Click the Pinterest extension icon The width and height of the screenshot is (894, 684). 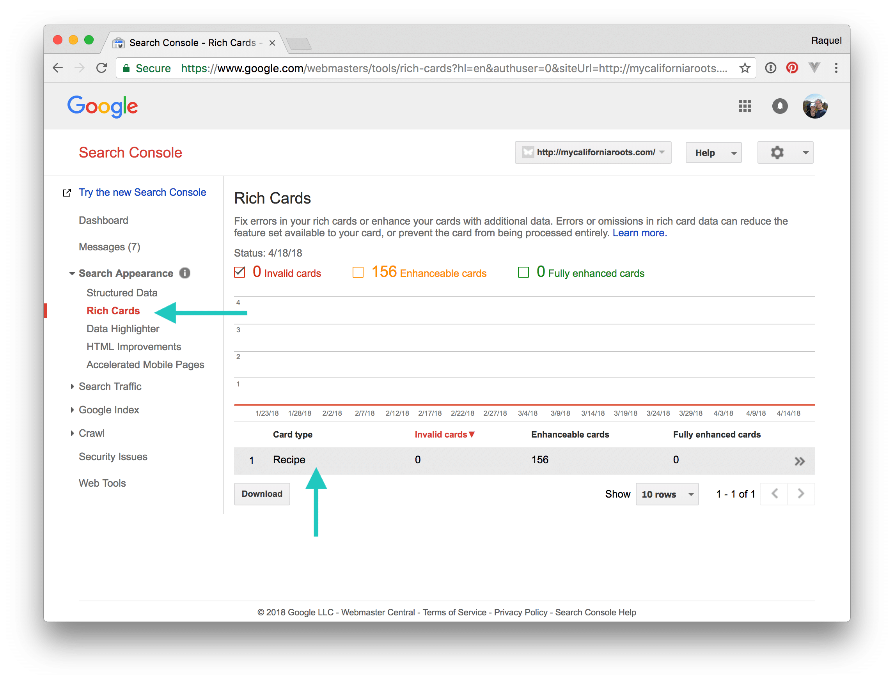[792, 67]
